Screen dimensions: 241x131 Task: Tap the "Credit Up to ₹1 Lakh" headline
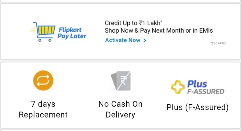[133, 23]
